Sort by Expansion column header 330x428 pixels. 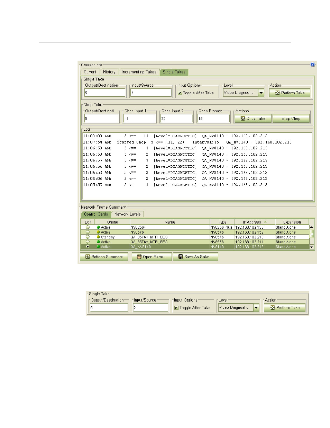[x=292, y=222]
